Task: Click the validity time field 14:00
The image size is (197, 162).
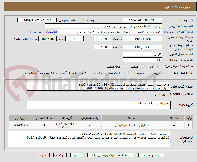Action: (103, 47)
